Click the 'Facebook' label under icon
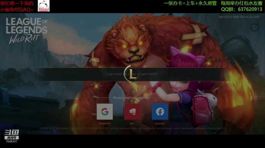This screenshot has width=265, height=148. pyautogui.click(x=160, y=123)
